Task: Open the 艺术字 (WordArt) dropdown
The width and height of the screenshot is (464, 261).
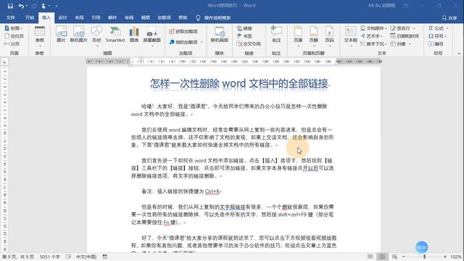Action: (371, 36)
